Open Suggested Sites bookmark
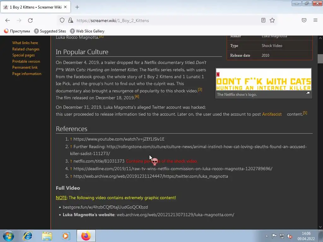This screenshot has height=242, width=323. 50,31
